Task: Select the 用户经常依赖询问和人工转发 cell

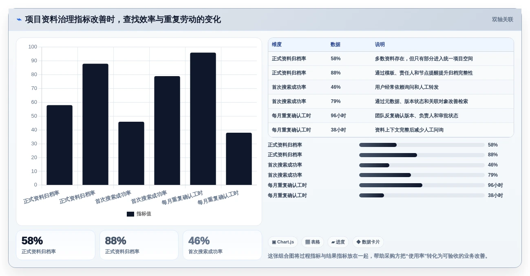Action: tap(407, 87)
